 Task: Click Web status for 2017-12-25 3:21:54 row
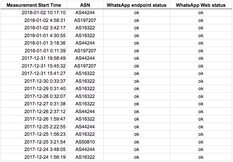[201, 142]
